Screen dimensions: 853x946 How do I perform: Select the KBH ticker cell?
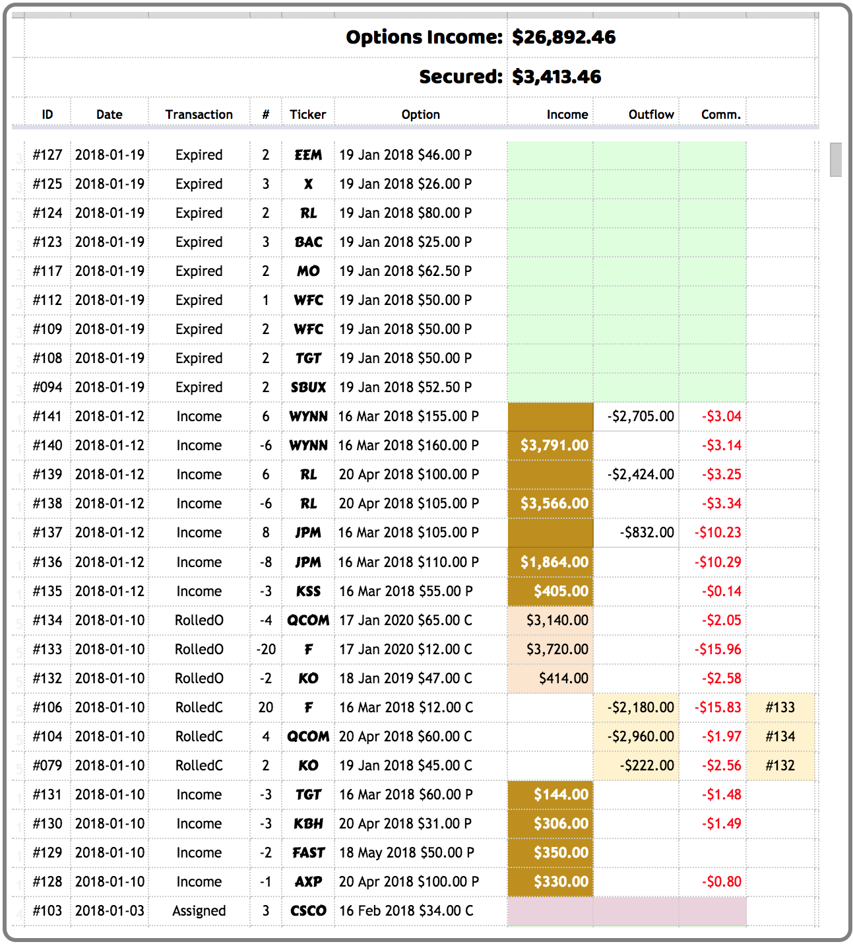click(x=308, y=824)
